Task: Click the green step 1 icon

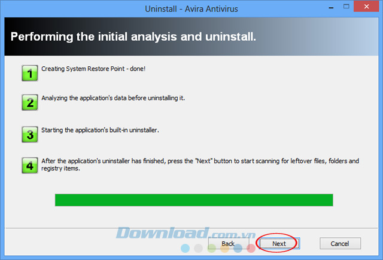Action: point(30,73)
